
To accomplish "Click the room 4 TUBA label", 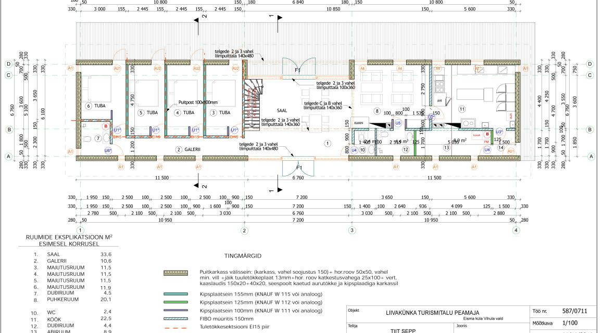I will [188, 113].
